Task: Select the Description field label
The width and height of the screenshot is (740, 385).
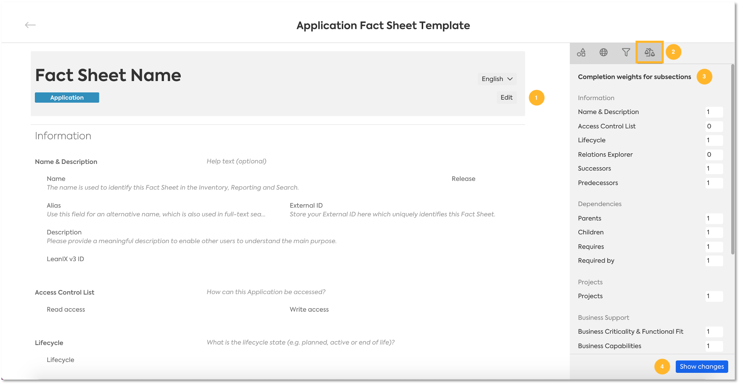Action: coord(64,232)
